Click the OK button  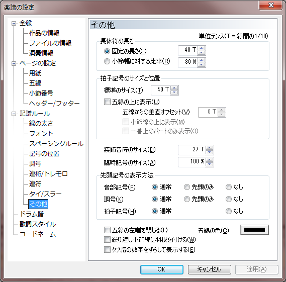coord(162,269)
